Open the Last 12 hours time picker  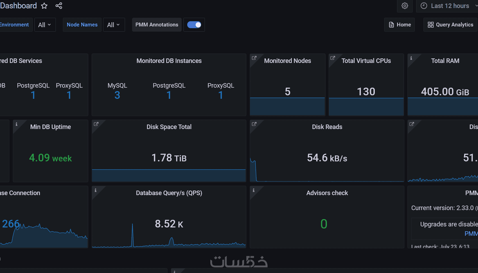coord(448,6)
